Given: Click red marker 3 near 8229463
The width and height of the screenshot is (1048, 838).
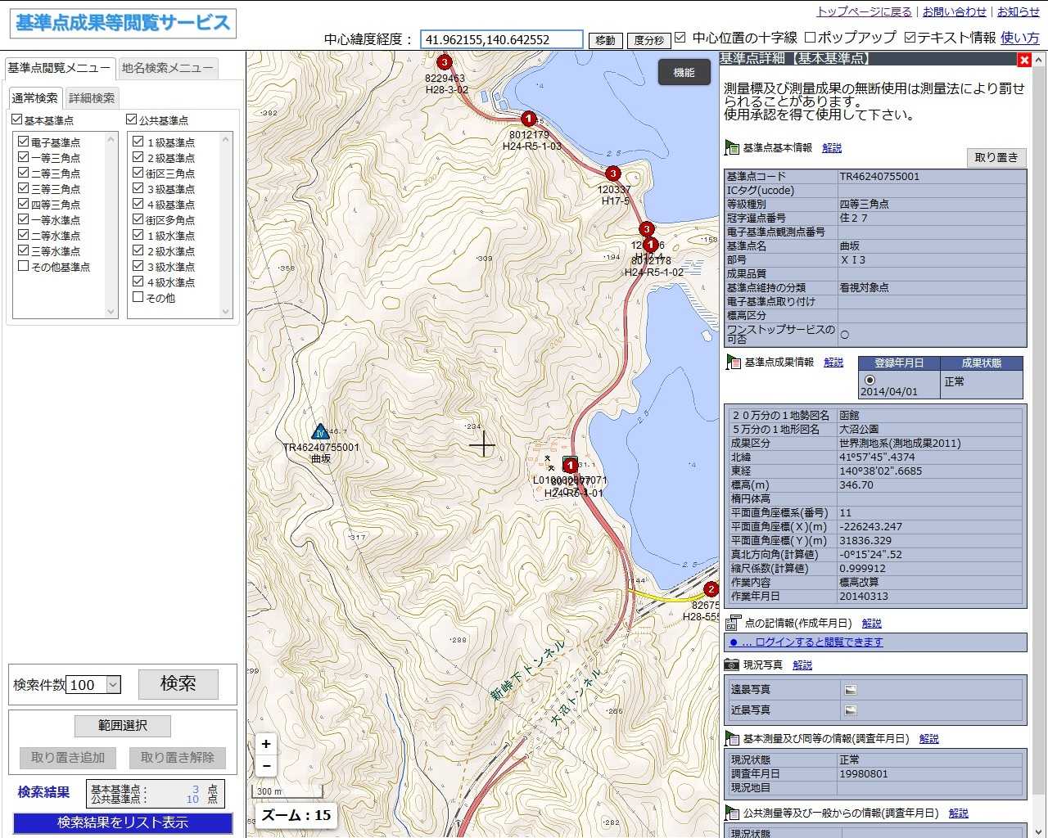Looking at the screenshot, I should (x=444, y=62).
